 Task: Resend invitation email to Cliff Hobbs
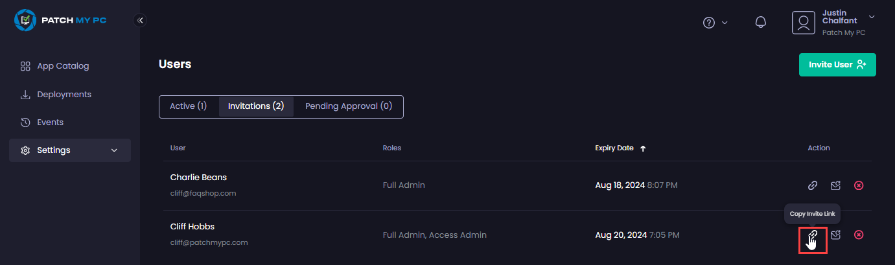(x=835, y=235)
